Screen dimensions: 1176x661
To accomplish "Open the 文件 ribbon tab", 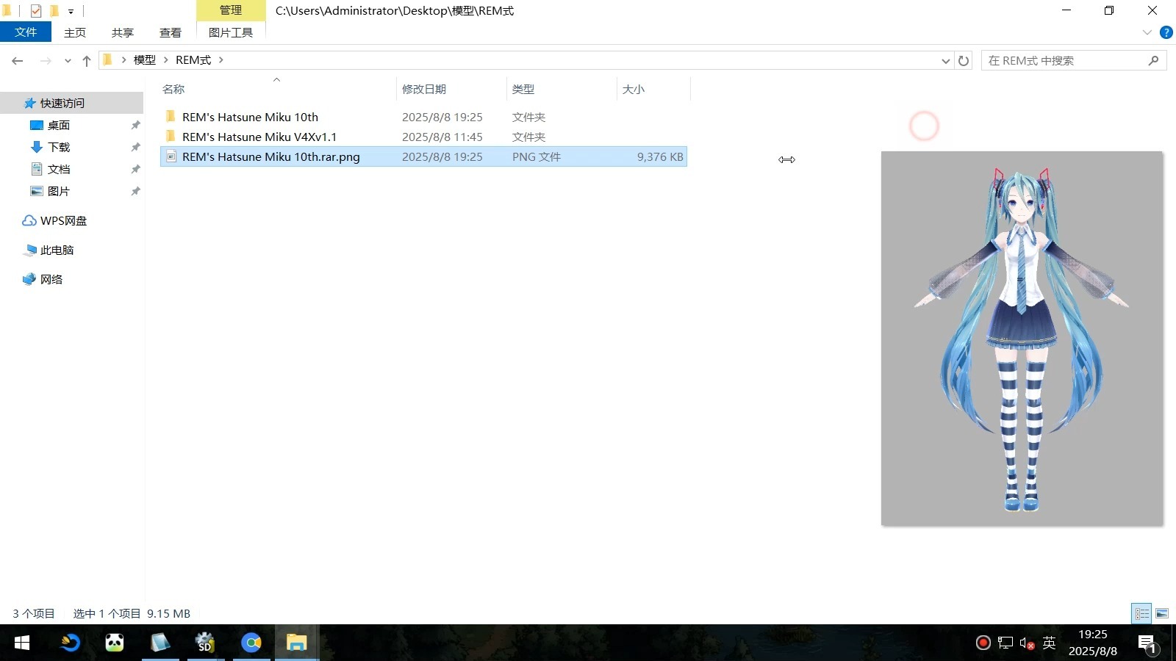I will click(x=26, y=32).
